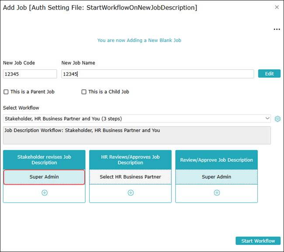284x252 pixels.
Task: Click the Edit button
Action: [269, 73]
